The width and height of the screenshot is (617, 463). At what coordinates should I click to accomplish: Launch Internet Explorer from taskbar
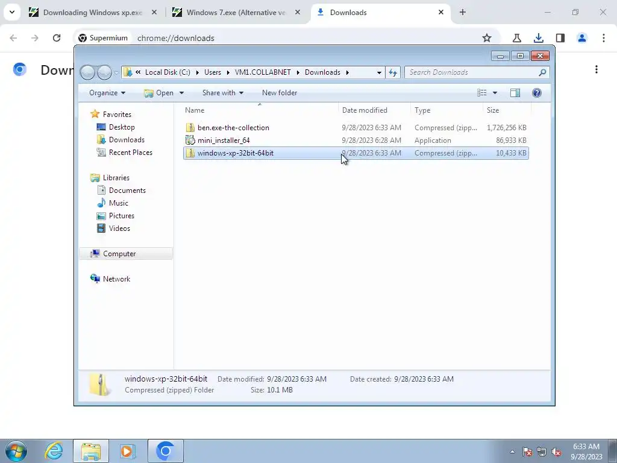pos(54,451)
